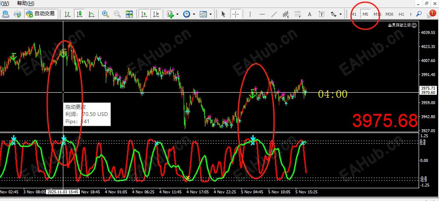Switch chart to bar chart style
The width and height of the screenshot is (439, 201).
click(x=68, y=14)
